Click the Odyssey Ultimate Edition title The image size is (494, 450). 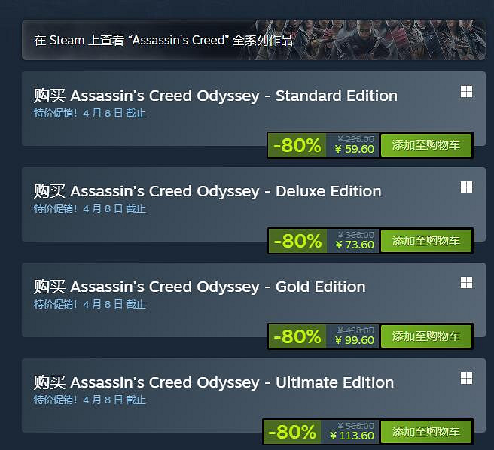click(214, 382)
